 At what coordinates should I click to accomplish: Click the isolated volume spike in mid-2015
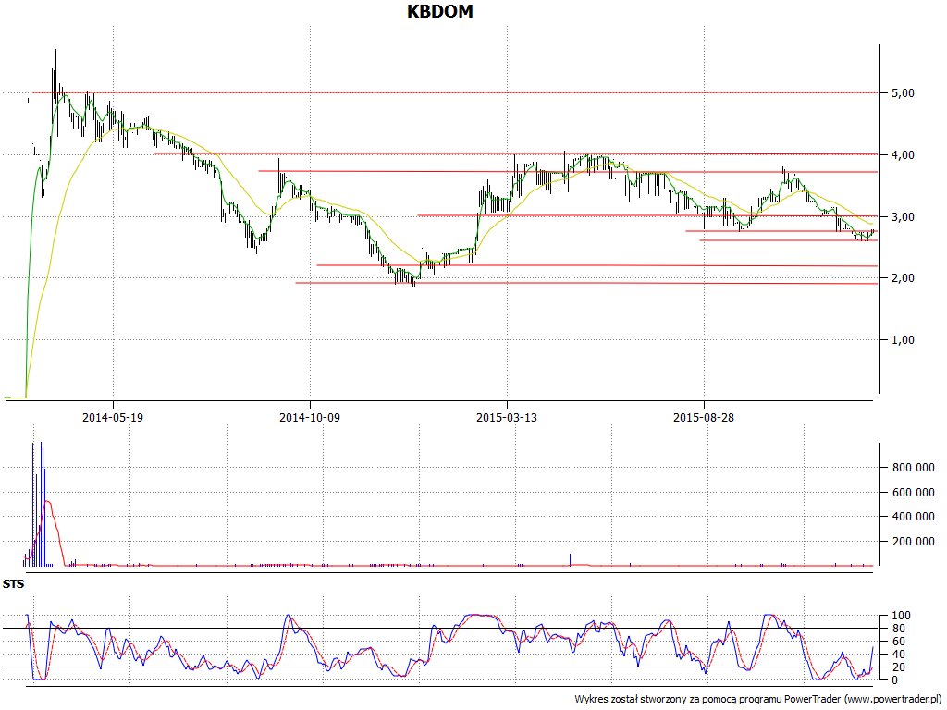[570, 559]
